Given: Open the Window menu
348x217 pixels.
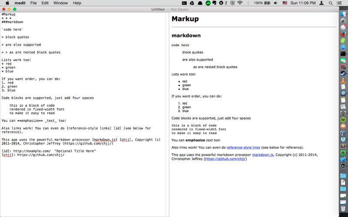Looking at the screenshot, I should [60, 3].
